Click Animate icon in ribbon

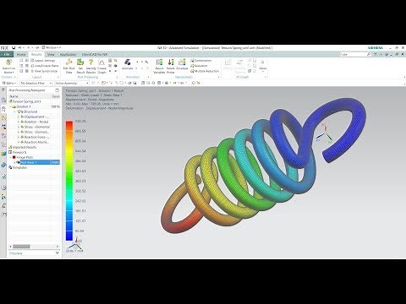click(127, 62)
